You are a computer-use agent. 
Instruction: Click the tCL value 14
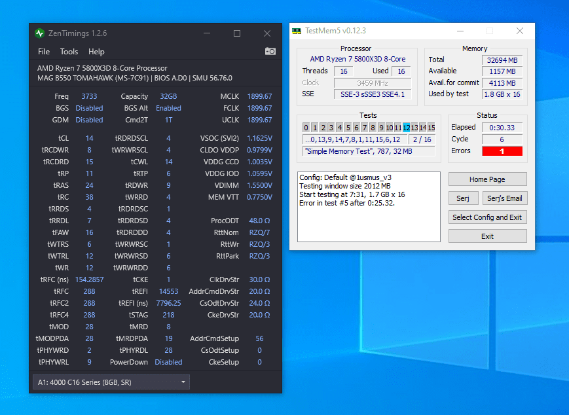click(89, 138)
